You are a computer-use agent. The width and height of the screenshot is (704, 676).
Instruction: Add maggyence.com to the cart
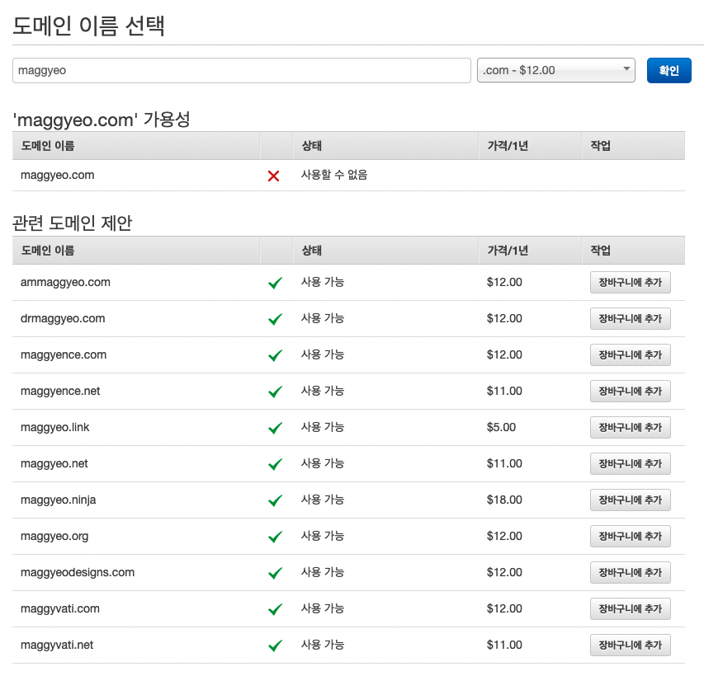tap(630, 355)
